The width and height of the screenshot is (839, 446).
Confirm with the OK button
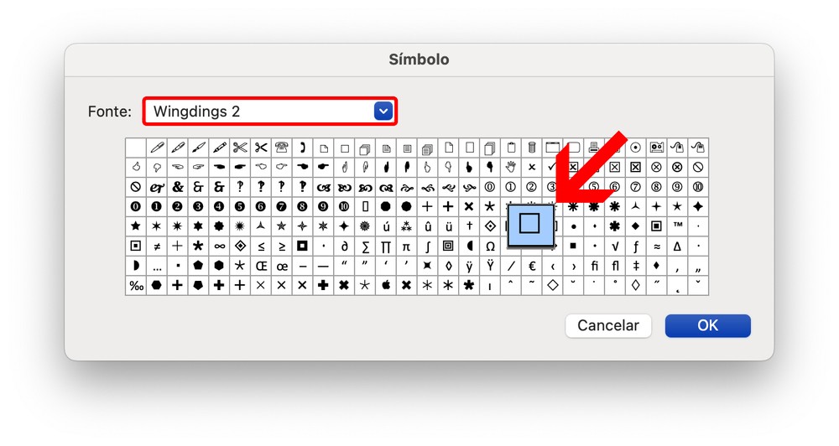707,325
